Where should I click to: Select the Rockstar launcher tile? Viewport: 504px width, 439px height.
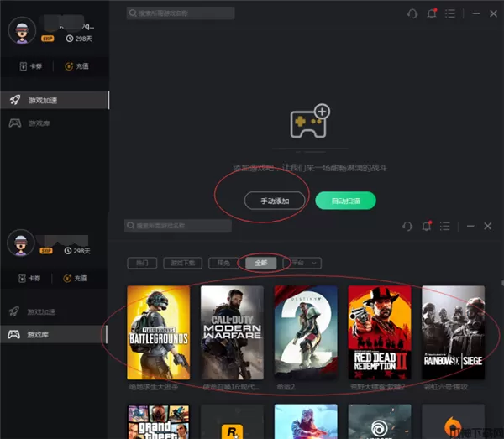pos(232,421)
